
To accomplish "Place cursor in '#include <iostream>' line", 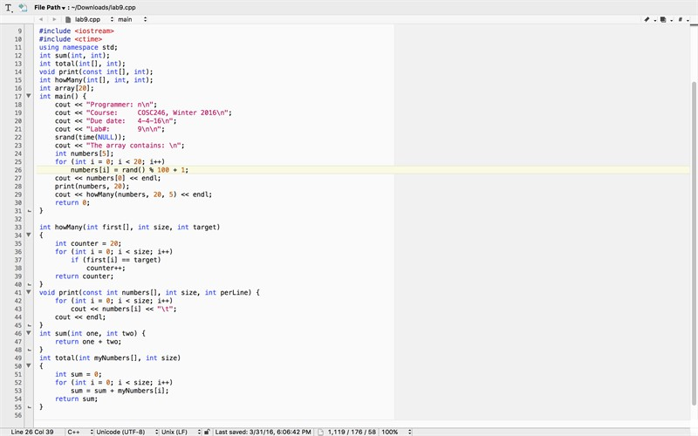I will click(77, 31).
